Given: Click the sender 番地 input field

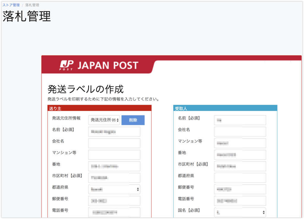Looking at the screenshot, I should [x=114, y=166].
